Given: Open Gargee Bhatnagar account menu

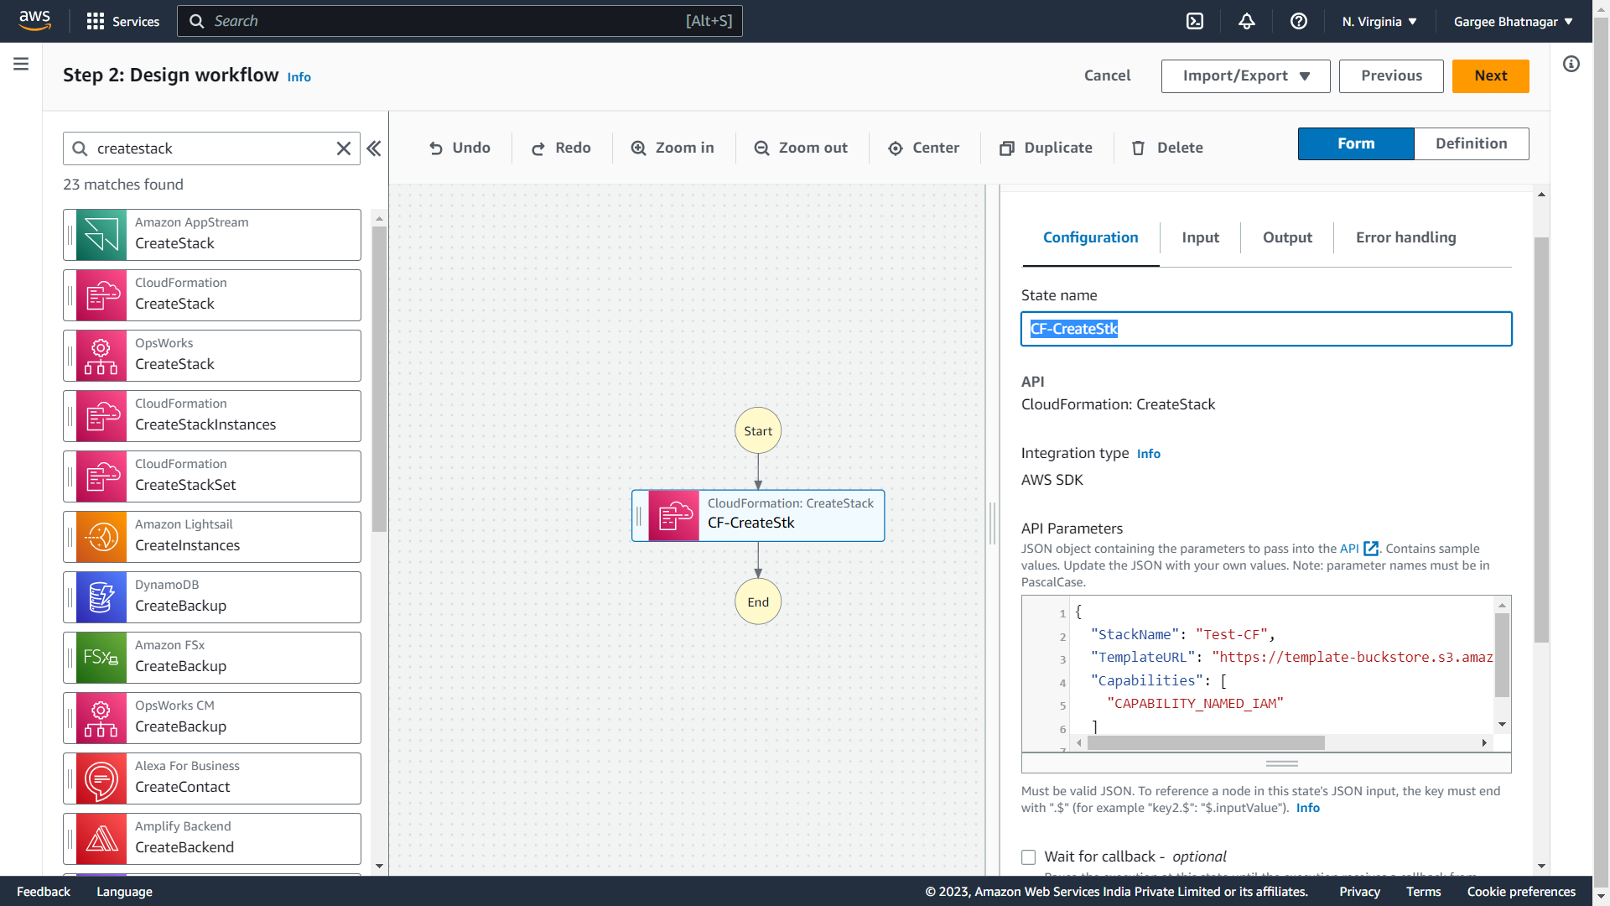Looking at the screenshot, I should [1513, 22].
